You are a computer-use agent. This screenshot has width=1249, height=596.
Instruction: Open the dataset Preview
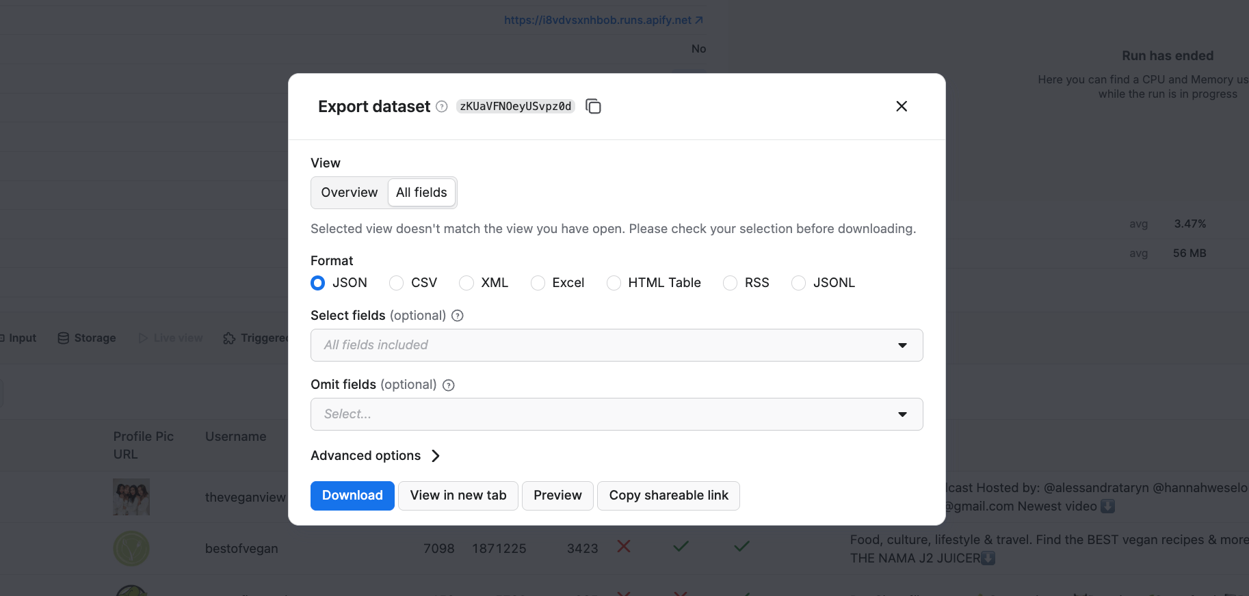(x=557, y=496)
